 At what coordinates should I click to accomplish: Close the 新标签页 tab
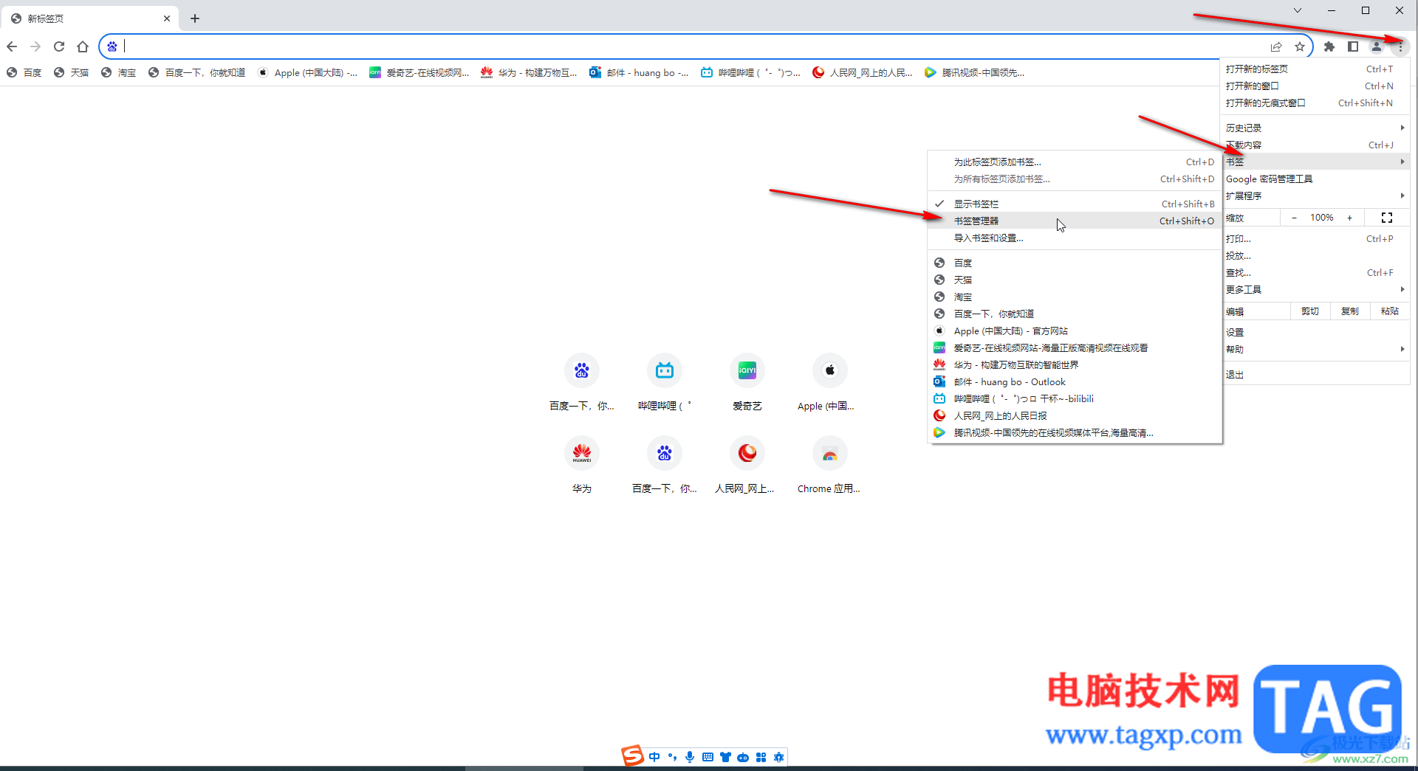(x=167, y=18)
